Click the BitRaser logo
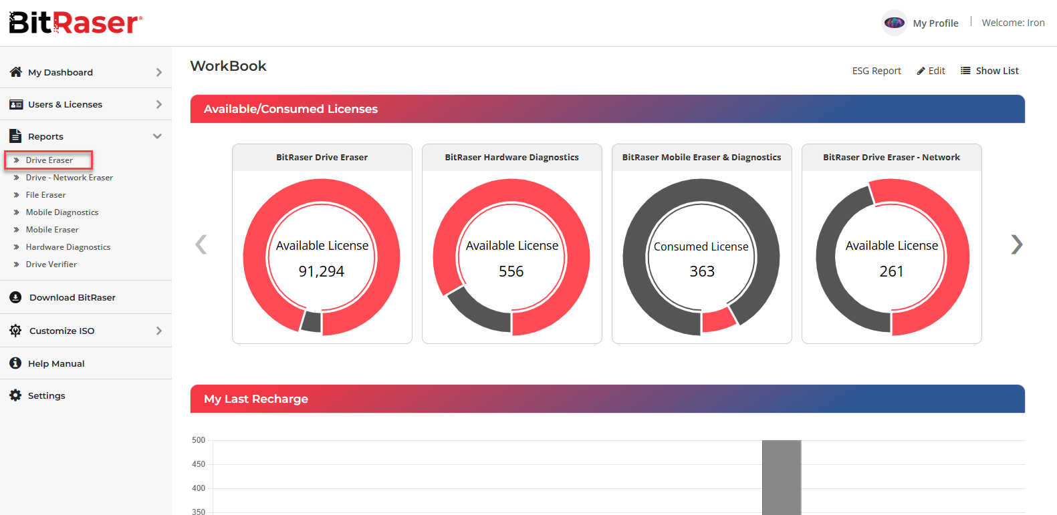 [x=76, y=23]
